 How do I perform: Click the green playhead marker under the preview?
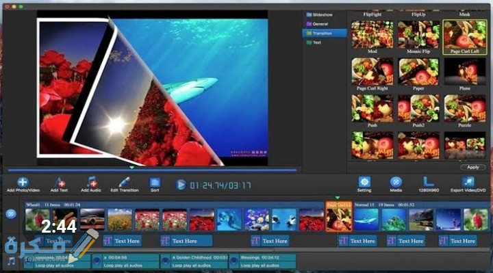coord(131,168)
